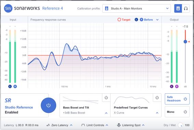
Task: Click the output right channel purple R badge
Action: pos(177,86)
